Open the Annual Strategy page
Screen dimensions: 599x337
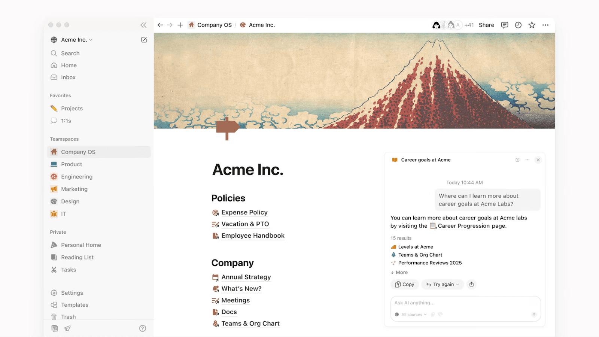(241, 277)
